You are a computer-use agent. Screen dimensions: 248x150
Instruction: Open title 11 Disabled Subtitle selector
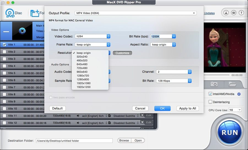126,116
